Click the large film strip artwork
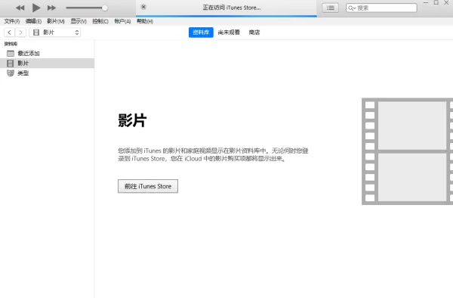The image size is (453, 298). tap(408, 151)
